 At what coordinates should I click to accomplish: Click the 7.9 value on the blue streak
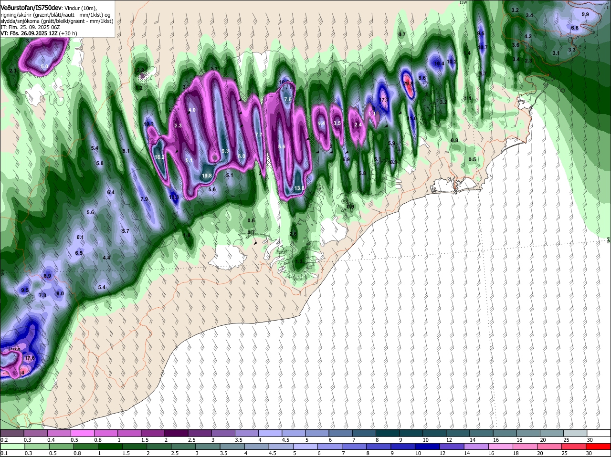[144, 199]
